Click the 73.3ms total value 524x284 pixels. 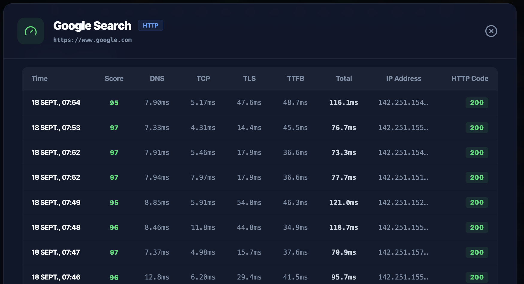pyautogui.click(x=344, y=152)
